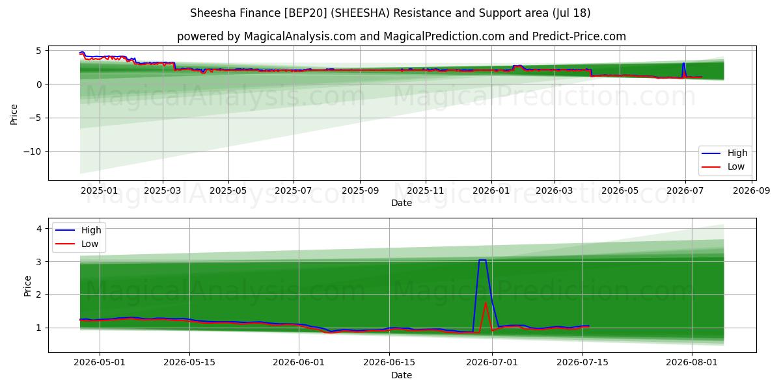Click the '−10' price tick on the top chart
Viewport: 781px width, 390px height.
point(33,151)
